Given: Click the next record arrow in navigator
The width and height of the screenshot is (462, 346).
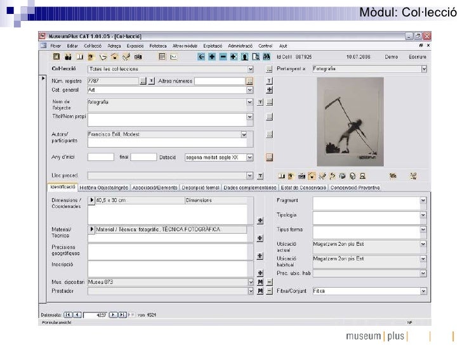Looking at the screenshot, I should click(x=112, y=314).
